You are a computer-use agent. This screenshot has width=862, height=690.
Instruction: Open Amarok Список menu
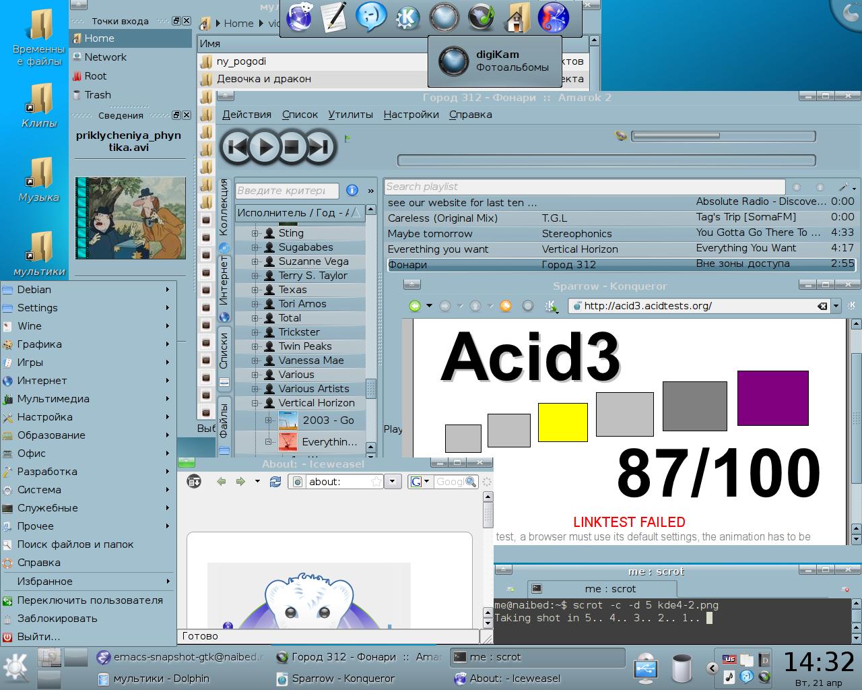(300, 115)
